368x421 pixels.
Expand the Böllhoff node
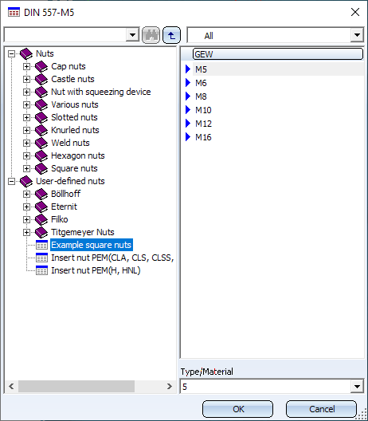pos(26,194)
